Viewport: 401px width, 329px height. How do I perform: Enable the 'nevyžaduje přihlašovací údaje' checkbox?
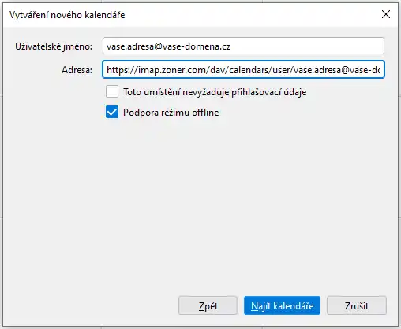pyautogui.click(x=112, y=91)
